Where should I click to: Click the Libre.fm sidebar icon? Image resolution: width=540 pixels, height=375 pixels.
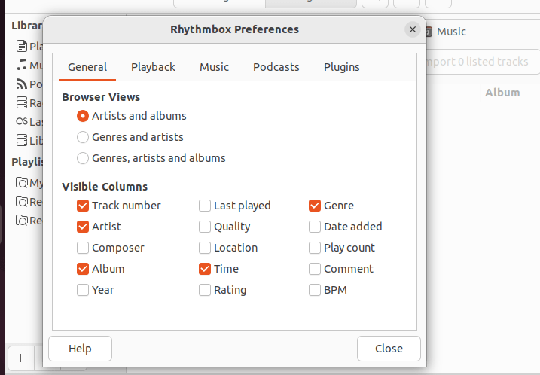coord(21,140)
